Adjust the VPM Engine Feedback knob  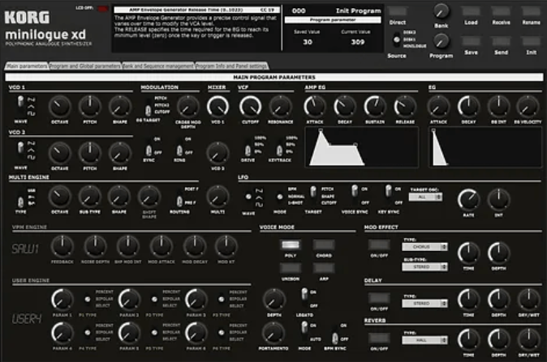62,246
